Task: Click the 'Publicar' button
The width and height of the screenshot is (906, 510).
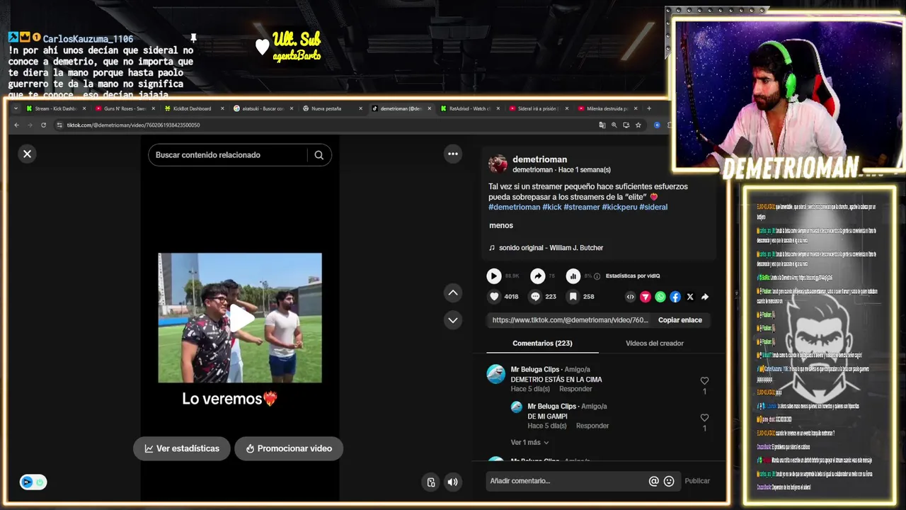Action: point(697,481)
